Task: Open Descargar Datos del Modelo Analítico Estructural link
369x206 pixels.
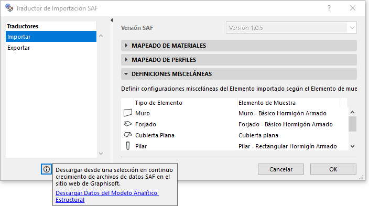Action: tap(107, 196)
